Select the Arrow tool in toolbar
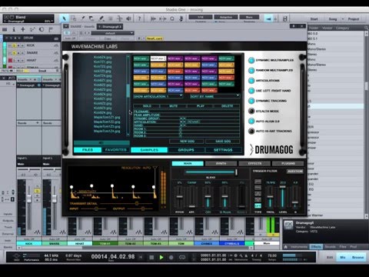This screenshot has width=369, height=277. [64, 18]
